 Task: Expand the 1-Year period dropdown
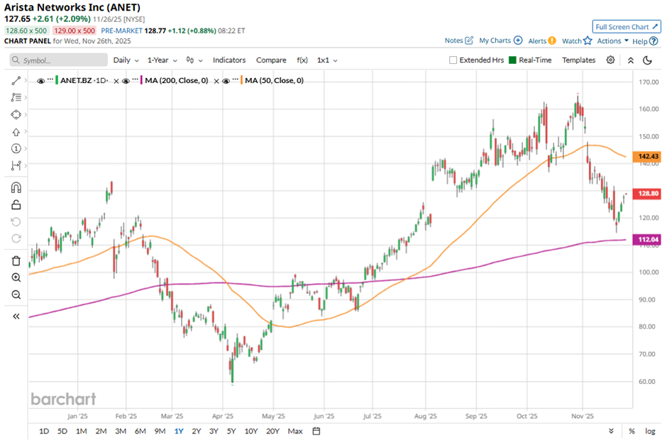[162, 60]
